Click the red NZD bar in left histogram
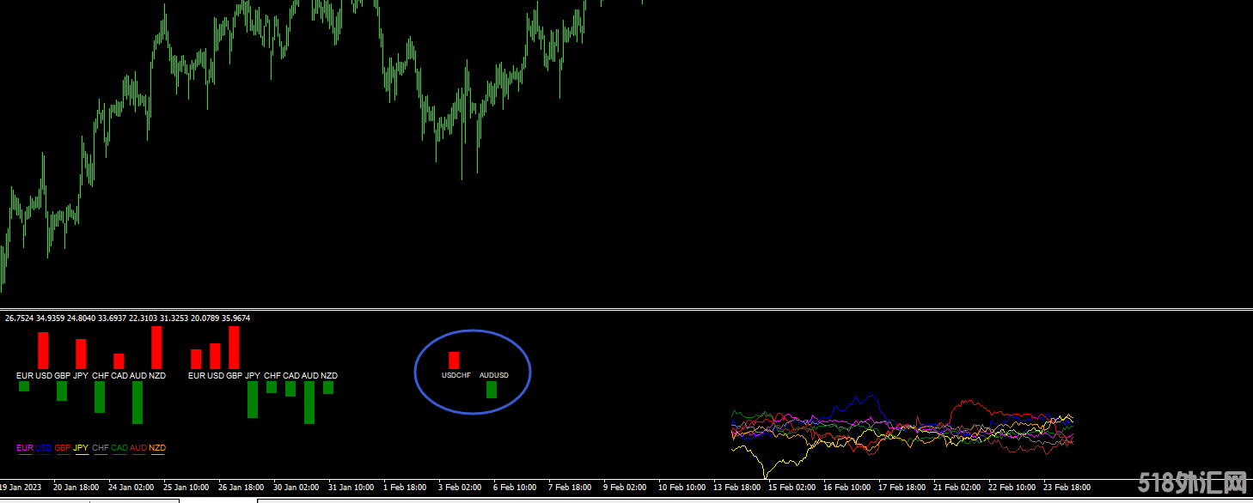This screenshot has height=503, width=1253. click(x=156, y=348)
